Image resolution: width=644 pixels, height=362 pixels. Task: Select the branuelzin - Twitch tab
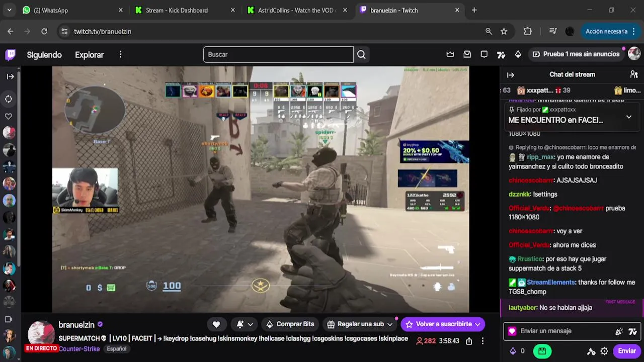click(410, 10)
